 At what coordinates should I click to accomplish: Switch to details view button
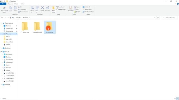[175, 99]
